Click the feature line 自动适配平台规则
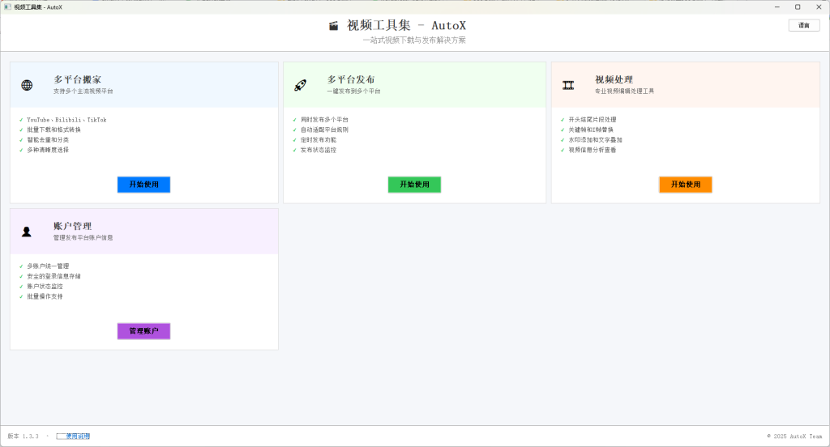 324,130
